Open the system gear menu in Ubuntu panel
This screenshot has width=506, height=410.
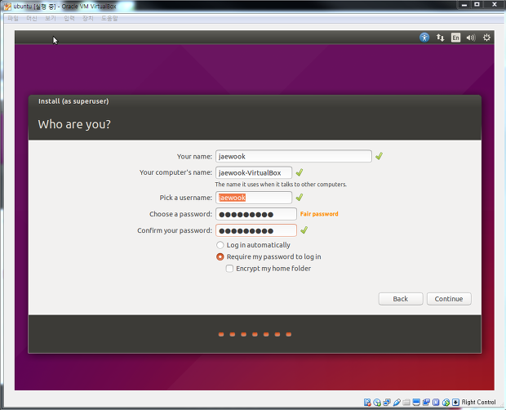486,38
